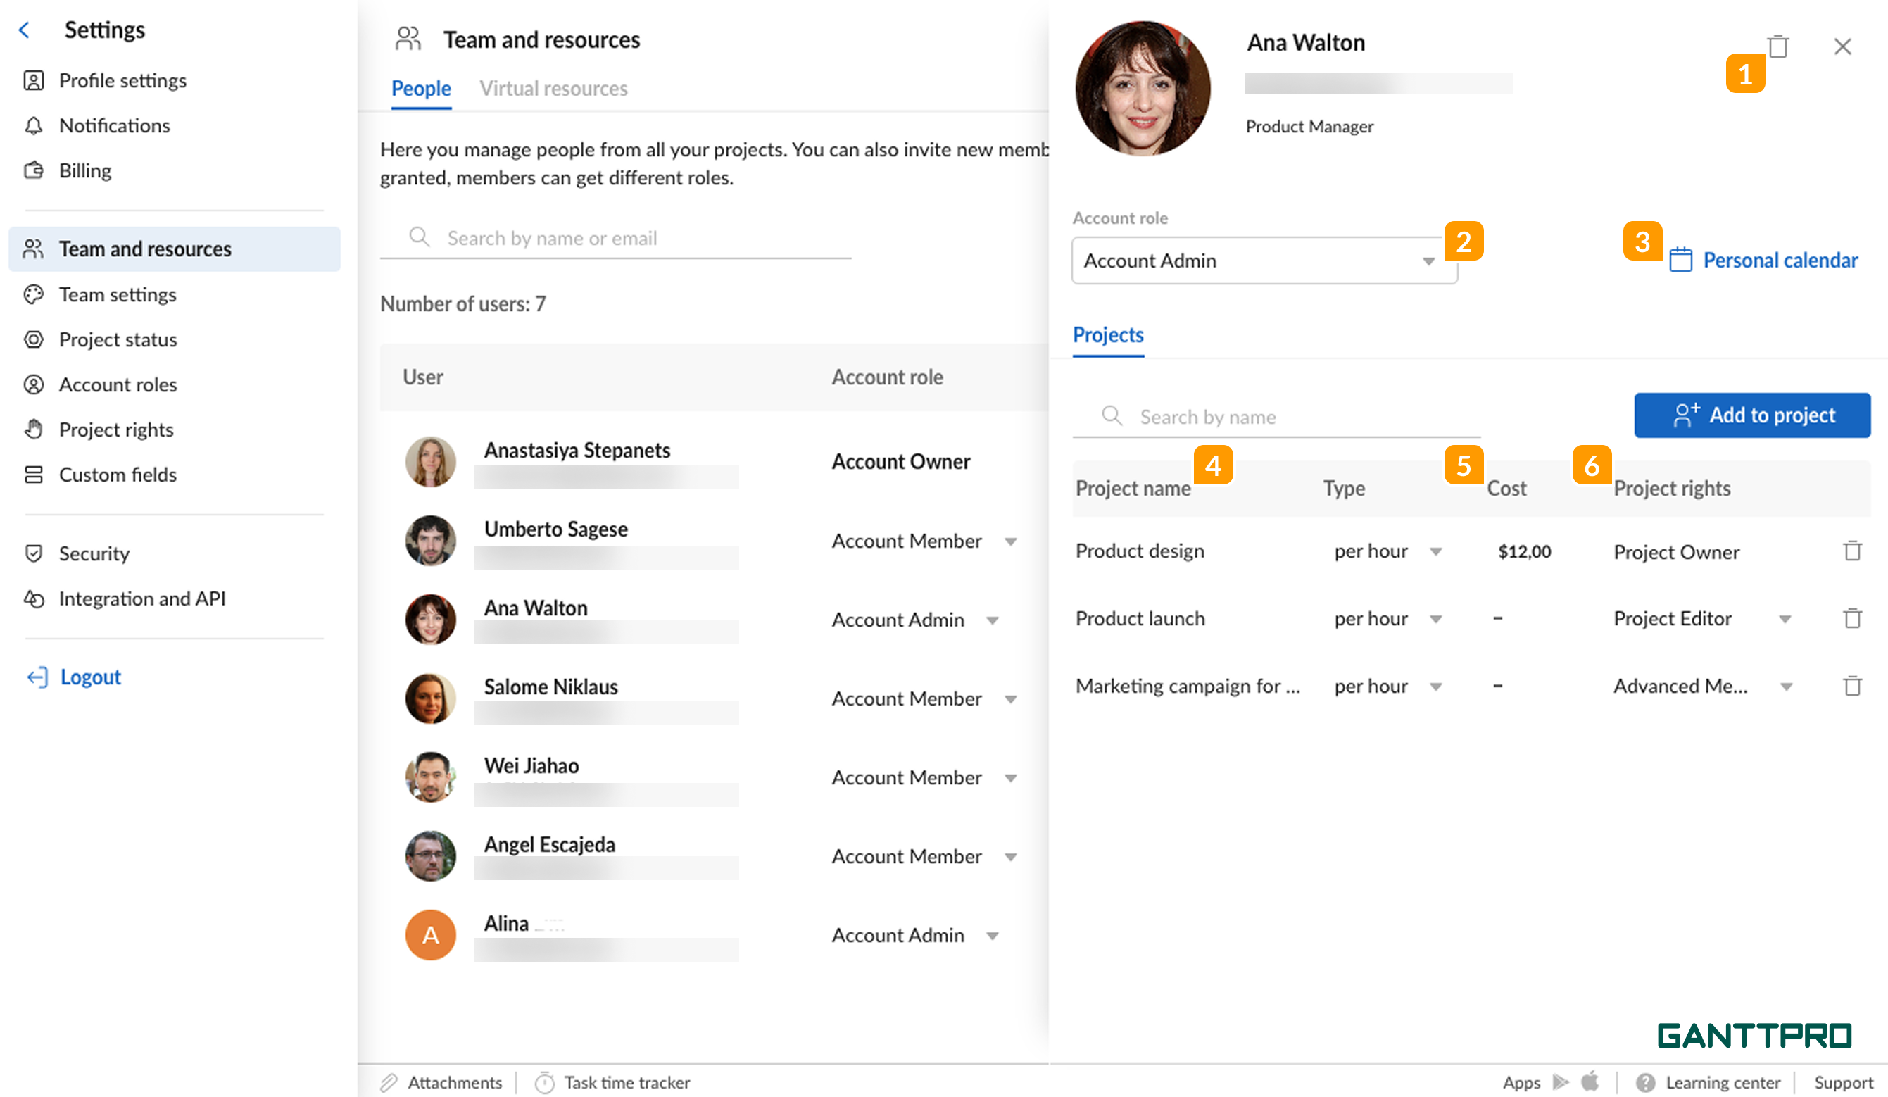Open Integration and API settings
This screenshot has width=1888, height=1097.
point(141,598)
